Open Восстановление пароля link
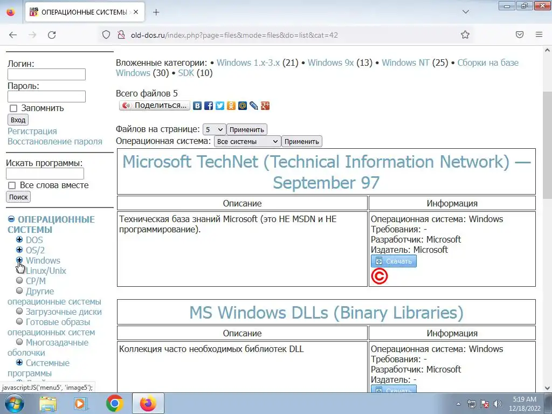 [x=55, y=142]
